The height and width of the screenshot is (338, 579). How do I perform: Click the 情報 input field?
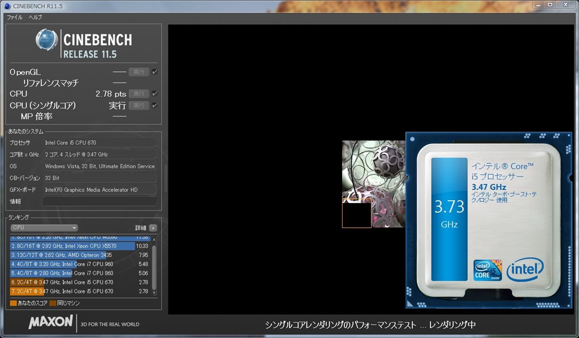[100, 201]
